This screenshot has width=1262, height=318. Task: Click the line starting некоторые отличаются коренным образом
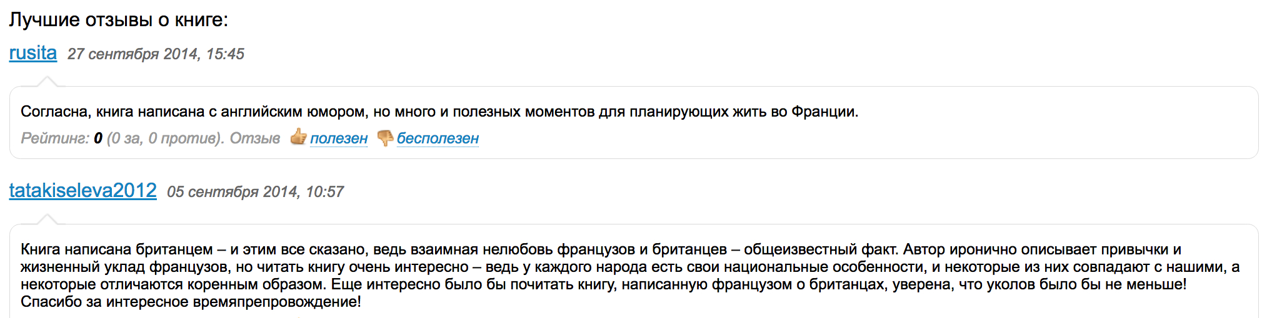(x=603, y=284)
